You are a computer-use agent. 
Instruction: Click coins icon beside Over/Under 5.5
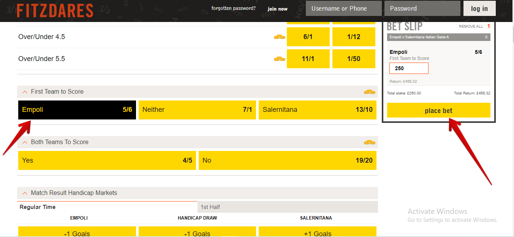(280, 59)
